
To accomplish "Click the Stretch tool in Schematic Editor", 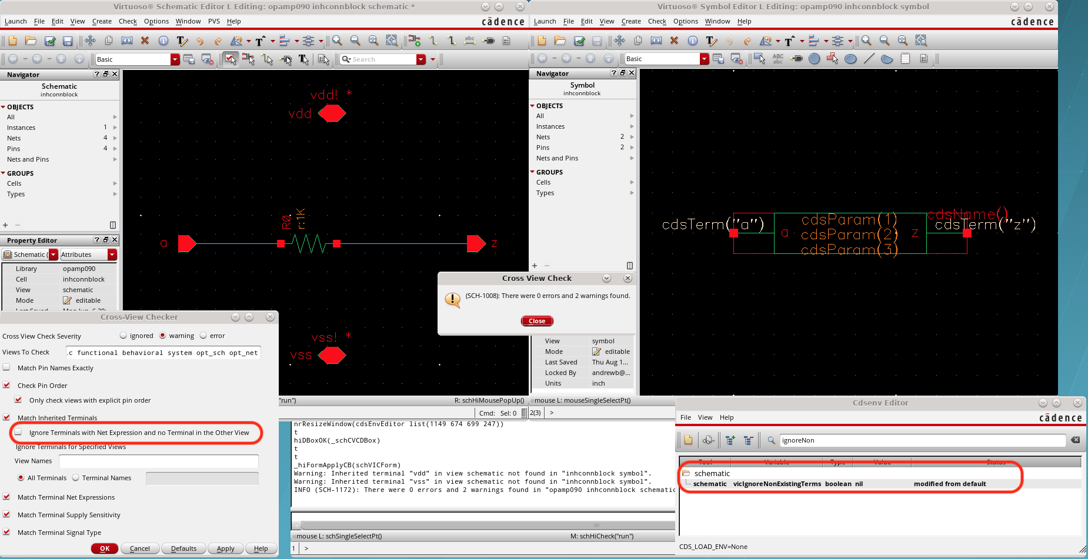I will (127, 41).
